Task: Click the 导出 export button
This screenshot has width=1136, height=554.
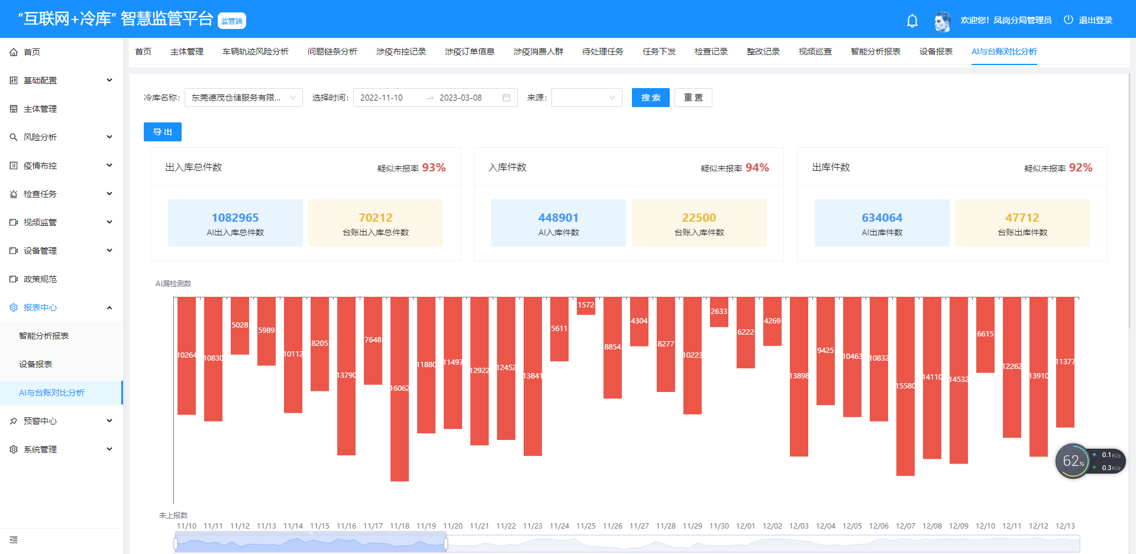Action: pos(163,132)
